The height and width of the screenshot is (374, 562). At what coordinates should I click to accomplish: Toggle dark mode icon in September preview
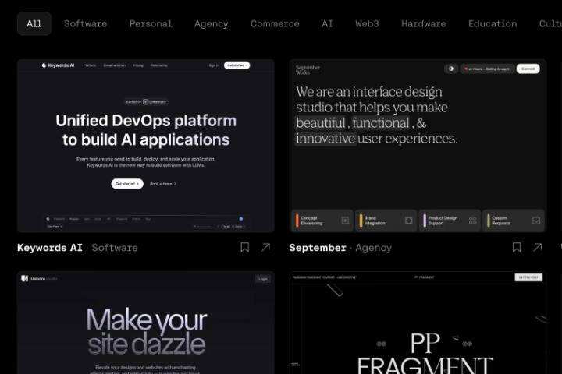(x=451, y=69)
